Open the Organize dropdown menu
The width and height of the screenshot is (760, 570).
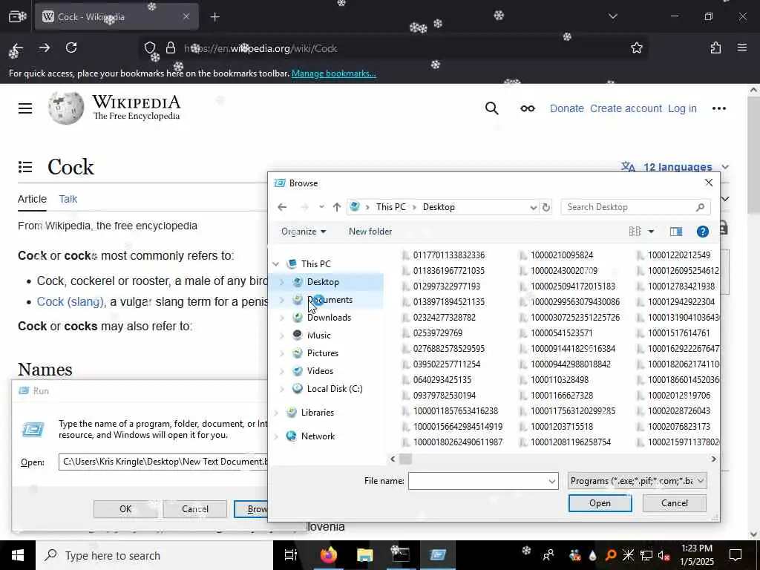pyautogui.click(x=304, y=232)
